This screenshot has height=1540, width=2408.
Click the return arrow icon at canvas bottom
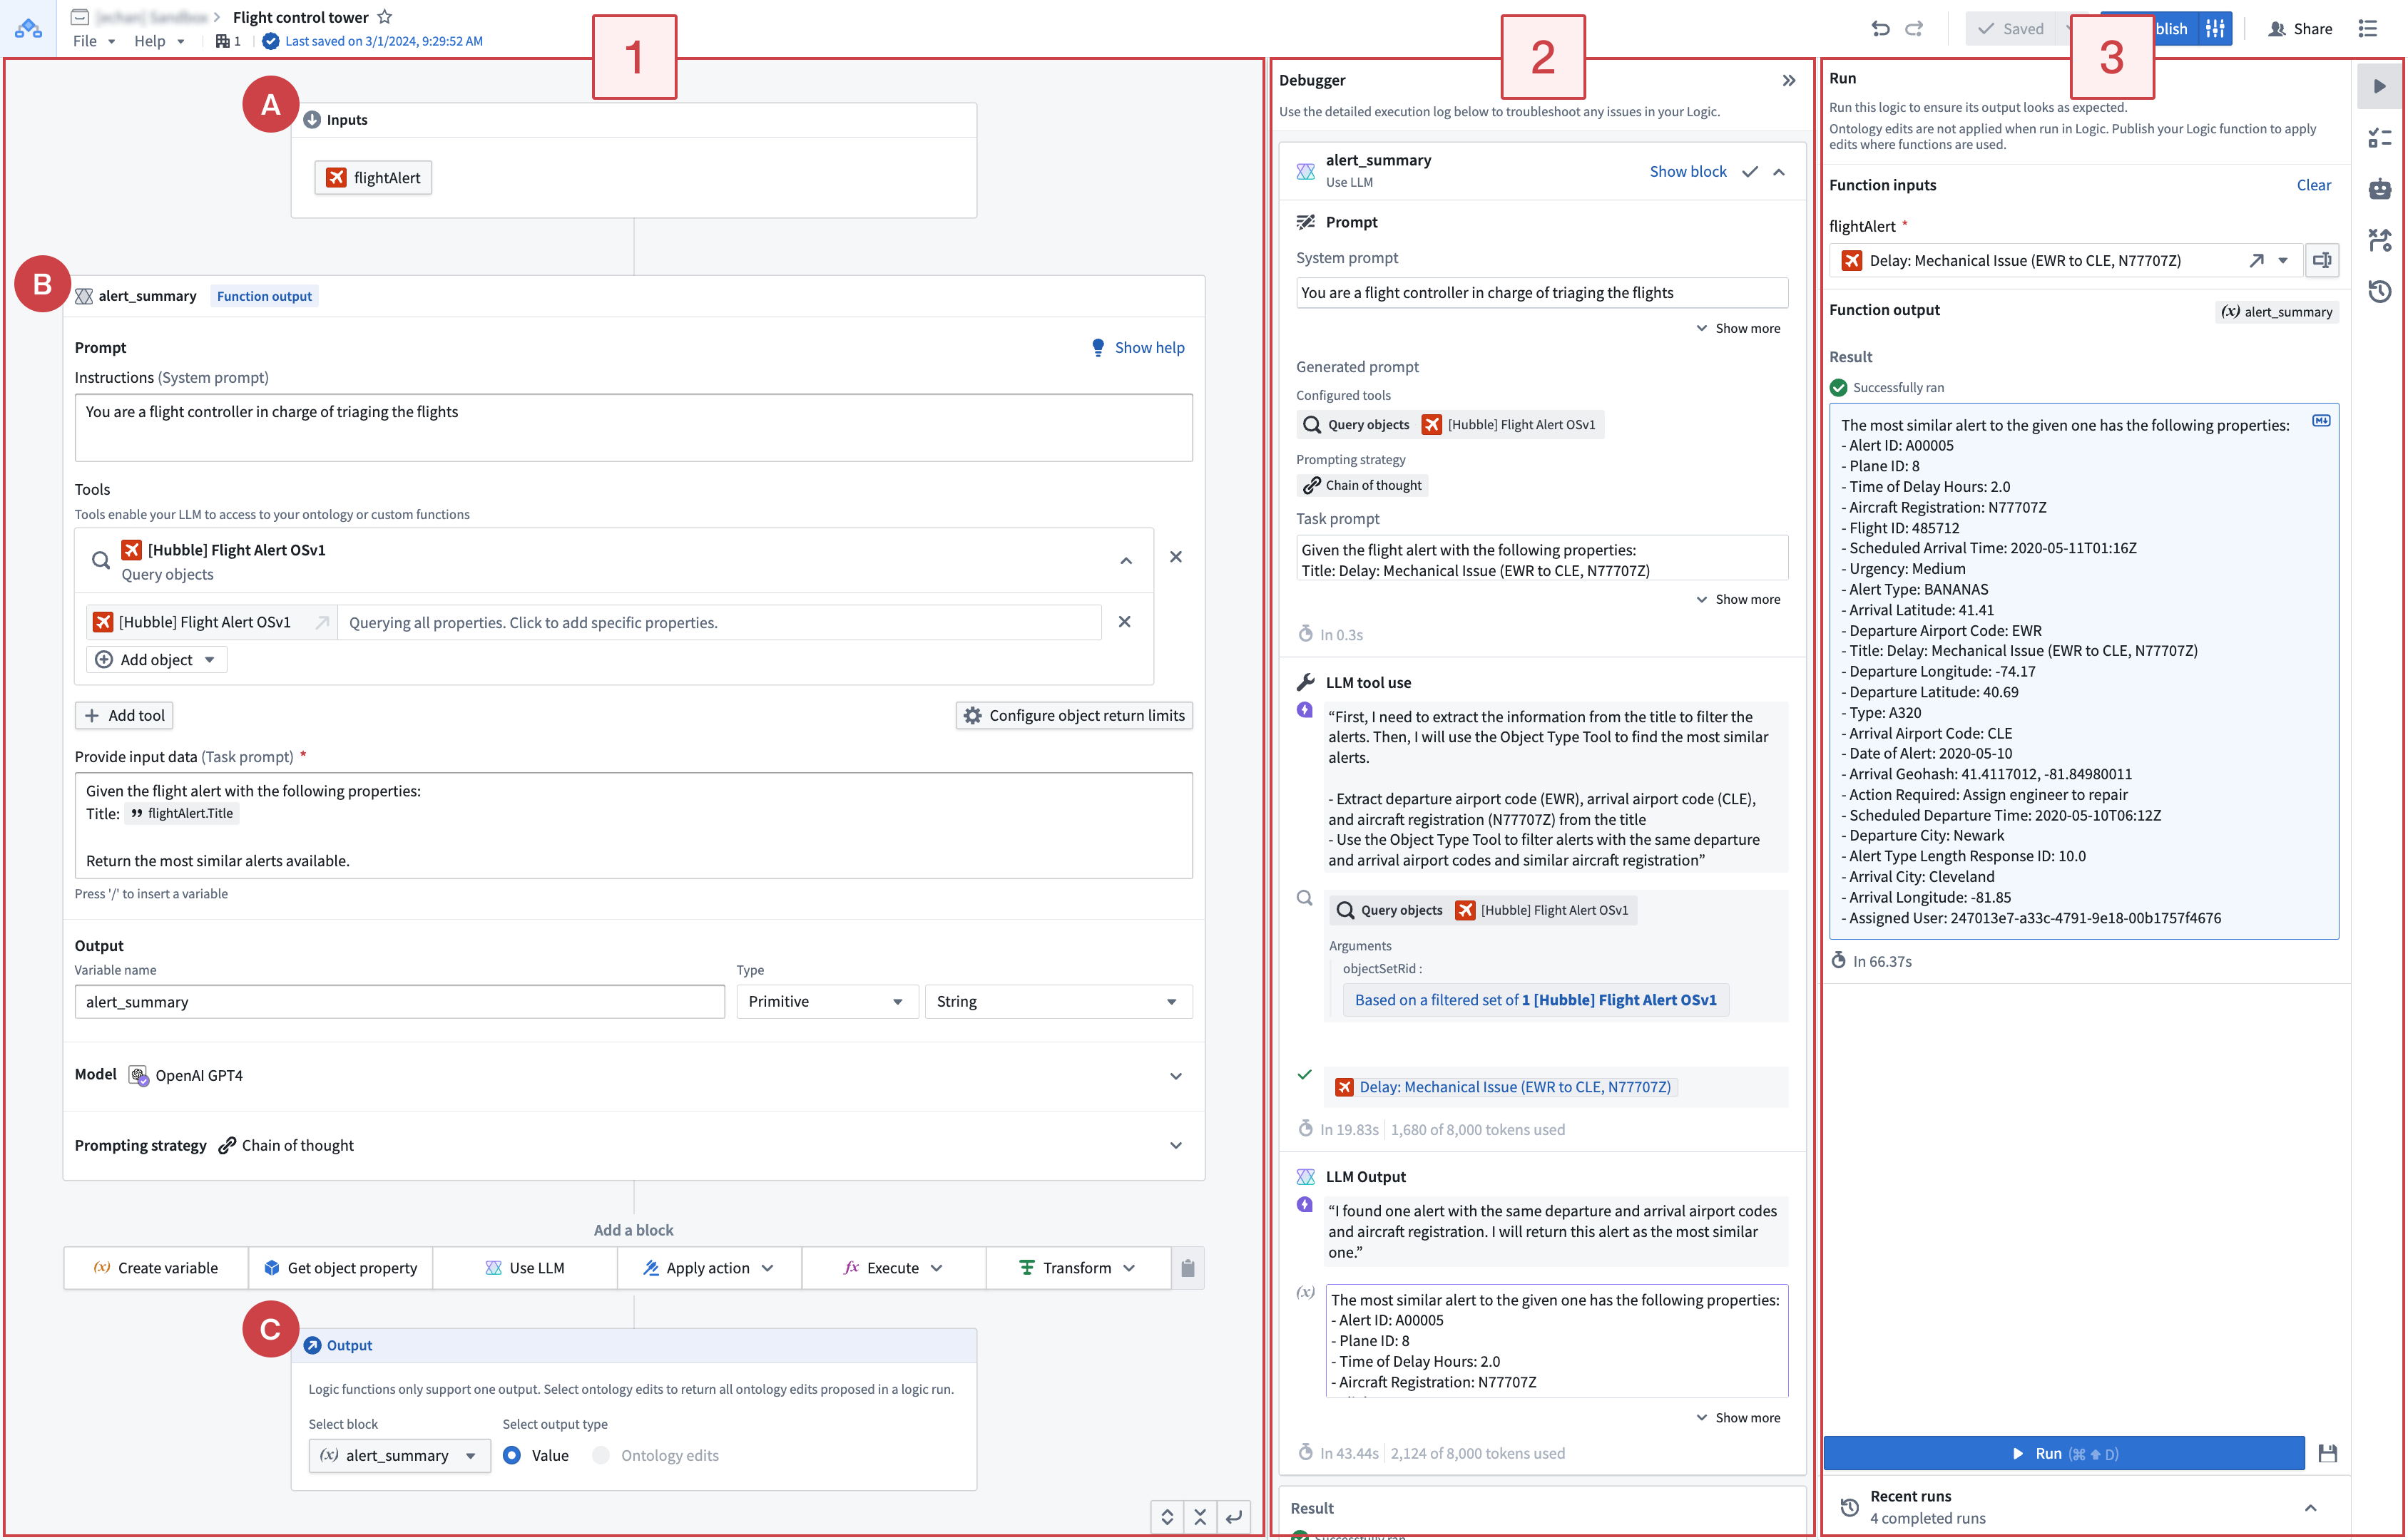pos(1235,1517)
